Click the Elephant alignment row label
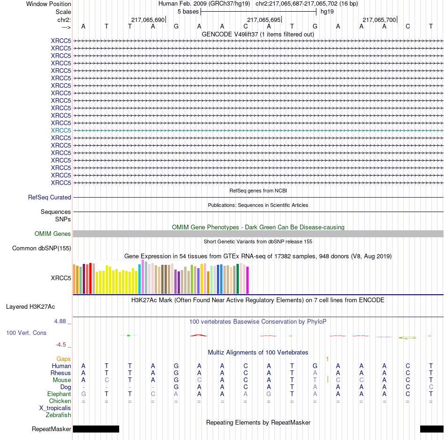 59,394
